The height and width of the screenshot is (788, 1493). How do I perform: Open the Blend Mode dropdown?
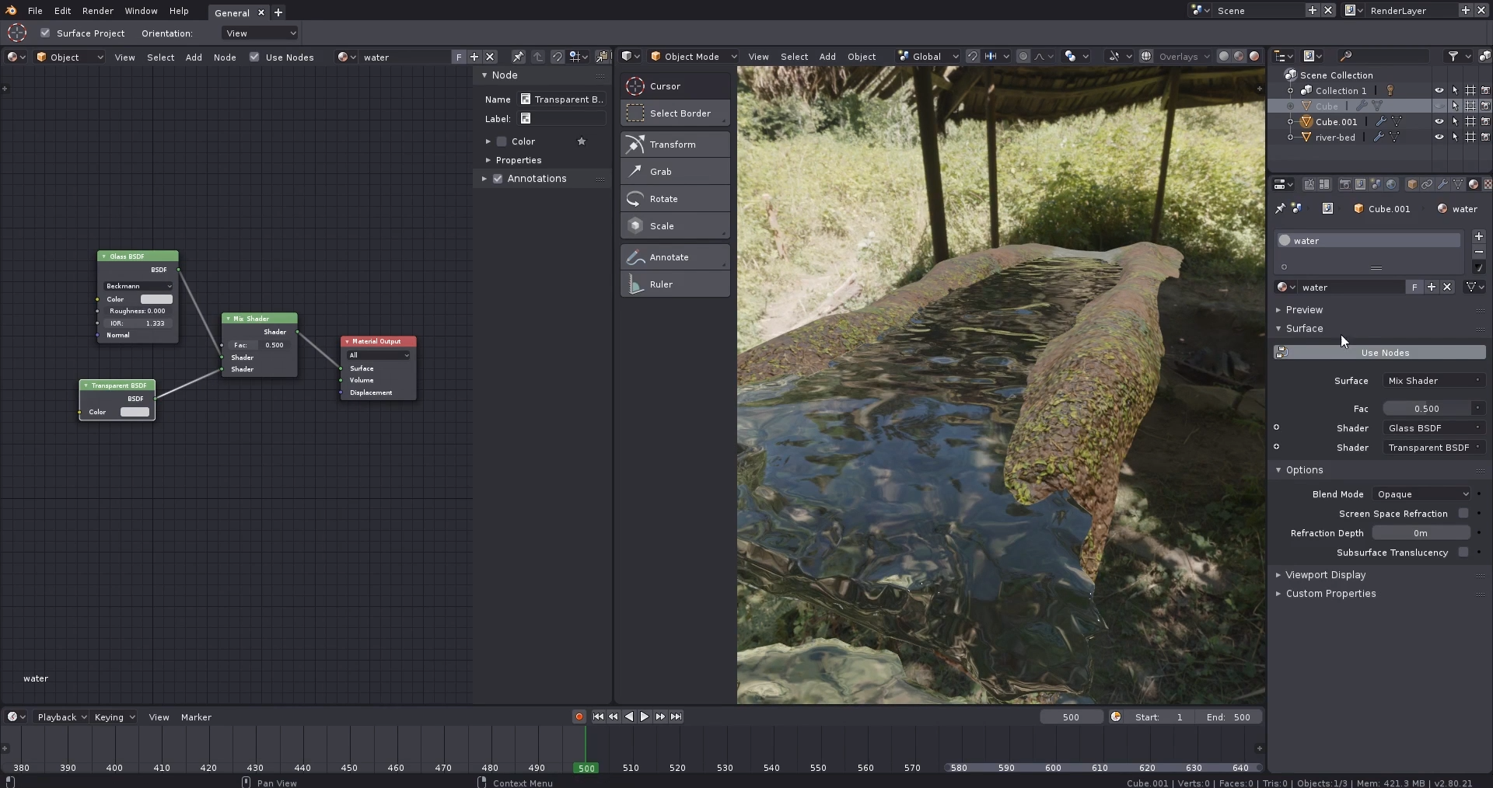point(1421,494)
